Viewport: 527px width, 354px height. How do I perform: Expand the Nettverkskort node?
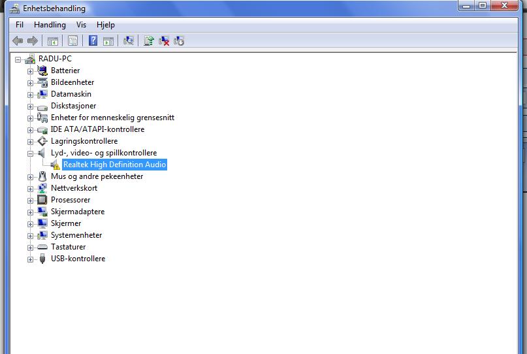pos(30,189)
